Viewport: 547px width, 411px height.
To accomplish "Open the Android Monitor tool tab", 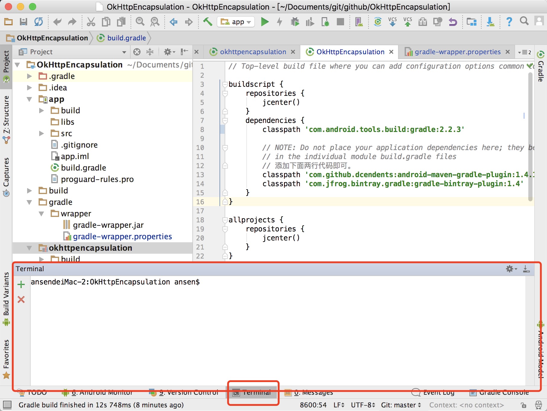I will click(x=97, y=392).
